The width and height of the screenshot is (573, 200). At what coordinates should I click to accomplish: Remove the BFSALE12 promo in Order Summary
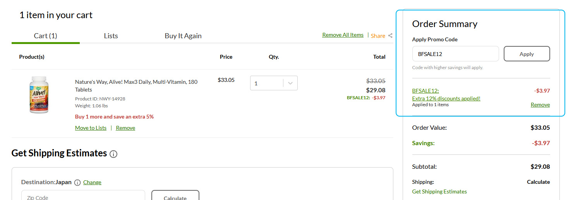[540, 105]
